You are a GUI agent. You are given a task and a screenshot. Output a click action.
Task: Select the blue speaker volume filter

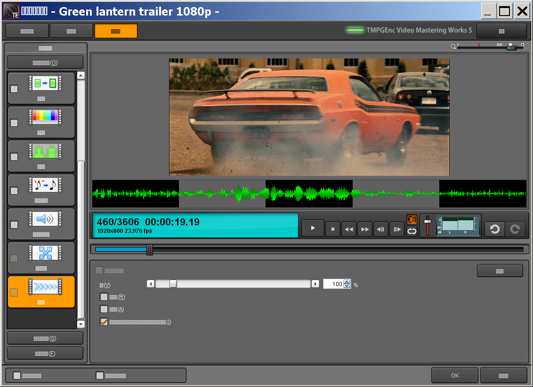[44, 219]
